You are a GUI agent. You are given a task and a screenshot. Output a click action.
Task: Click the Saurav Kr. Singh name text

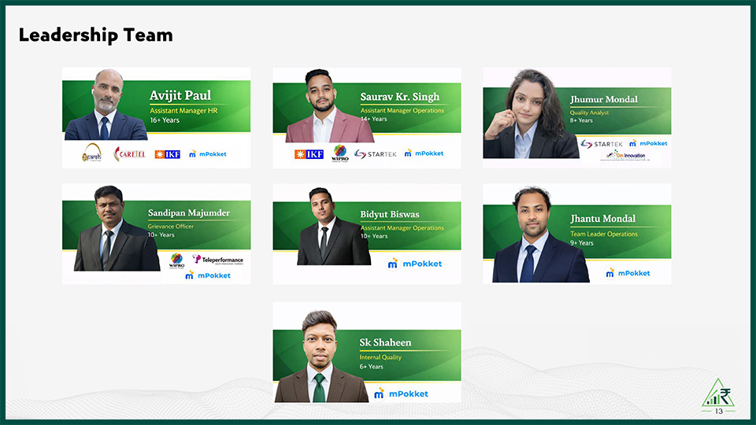pos(400,97)
